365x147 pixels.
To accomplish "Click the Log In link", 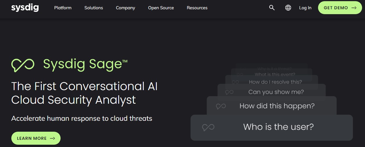I will 305,8.
